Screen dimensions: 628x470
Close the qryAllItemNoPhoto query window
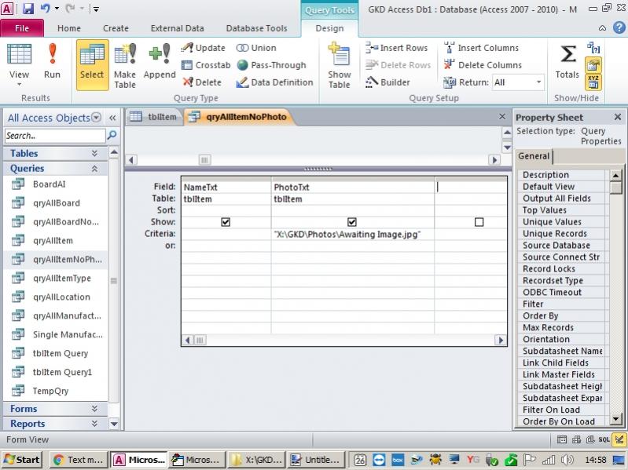pos(502,116)
